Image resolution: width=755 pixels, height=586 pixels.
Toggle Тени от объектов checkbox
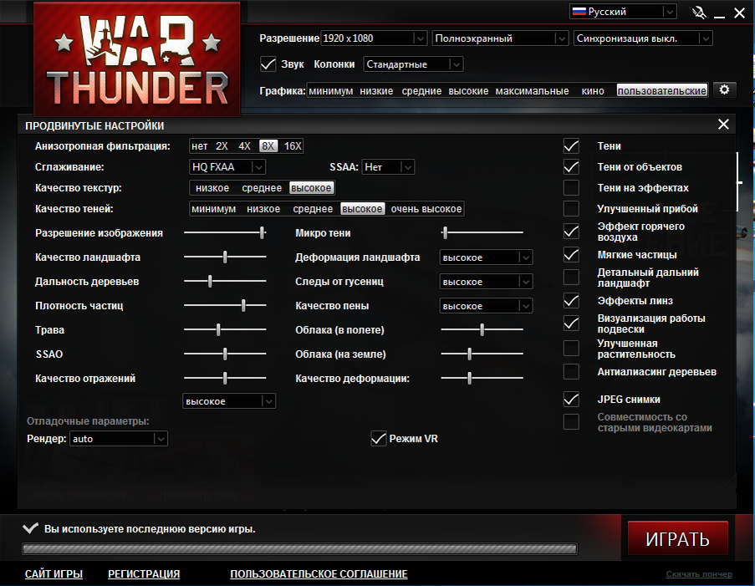571,166
